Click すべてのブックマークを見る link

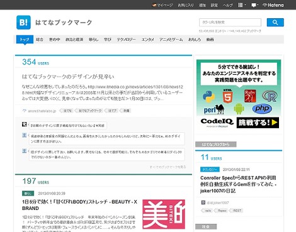[x=168, y=167]
